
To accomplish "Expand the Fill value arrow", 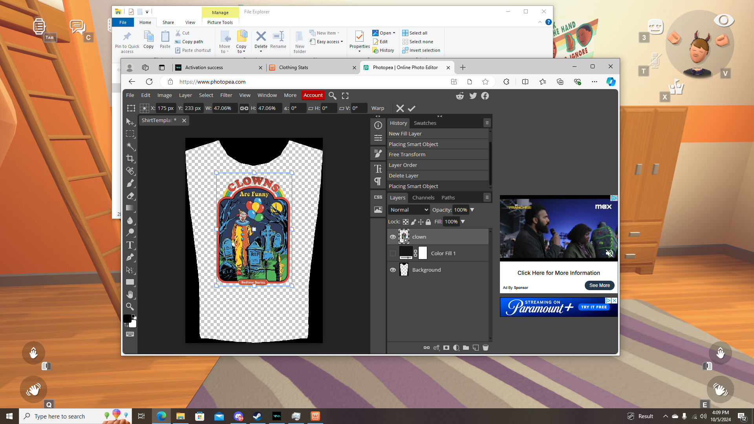I will point(463,222).
